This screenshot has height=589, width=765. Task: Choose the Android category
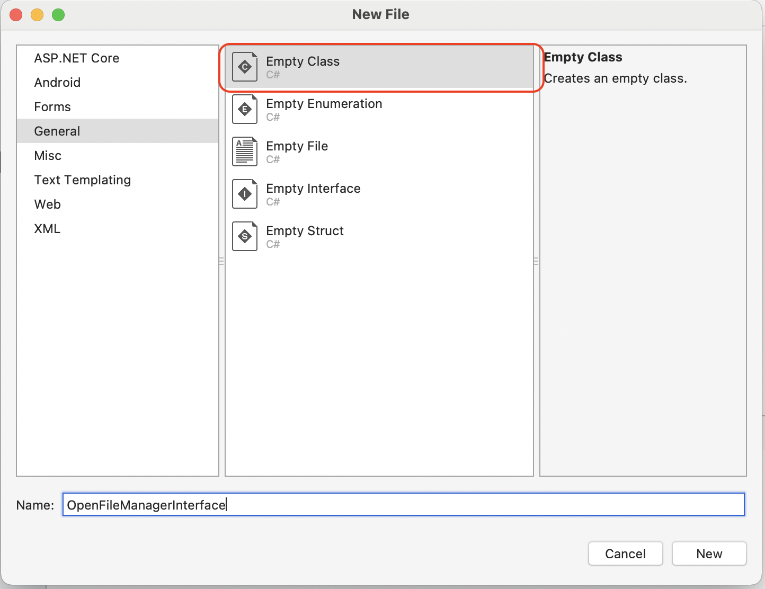point(57,83)
